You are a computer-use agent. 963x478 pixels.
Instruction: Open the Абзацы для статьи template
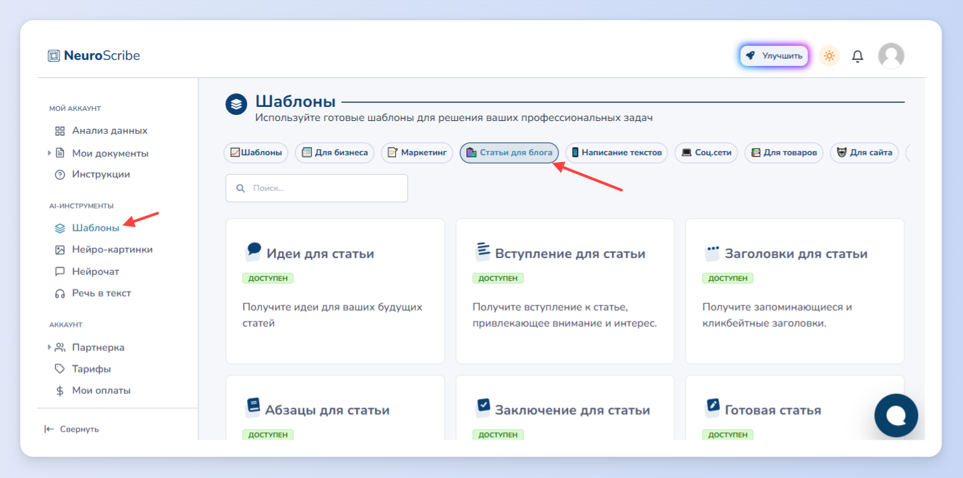click(x=335, y=408)
